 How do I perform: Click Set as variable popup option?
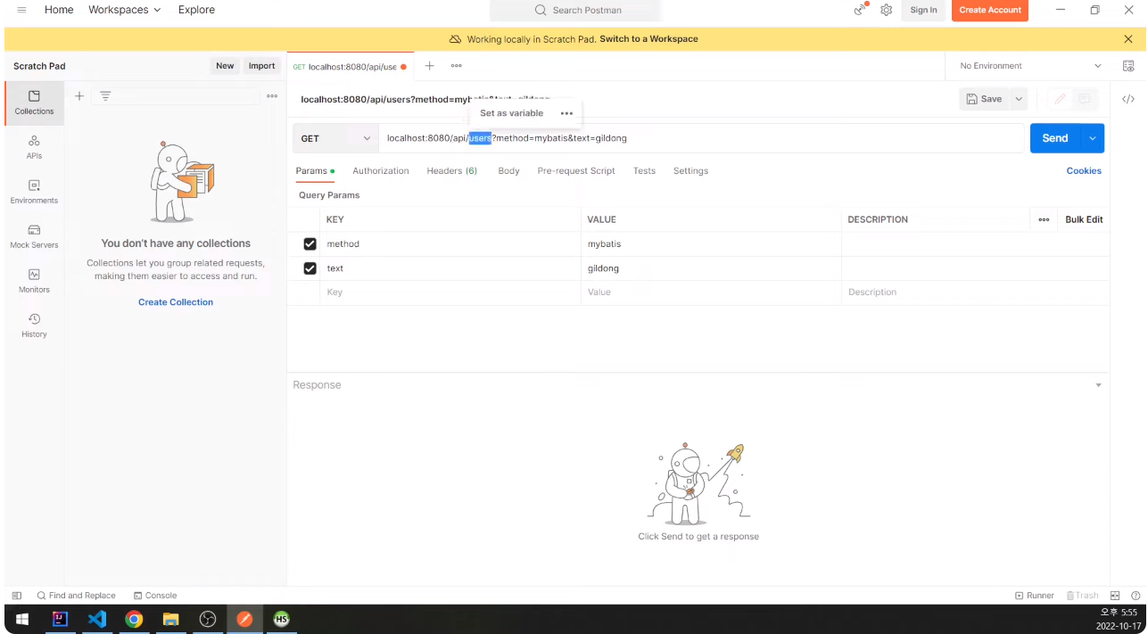(x=511, y=113)
